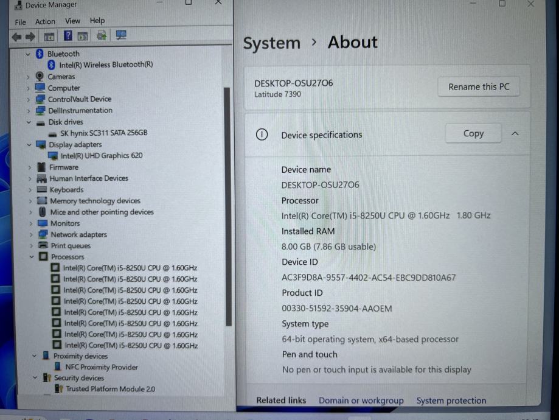Select the first i5-8250U processor entry

click(130, 268)
